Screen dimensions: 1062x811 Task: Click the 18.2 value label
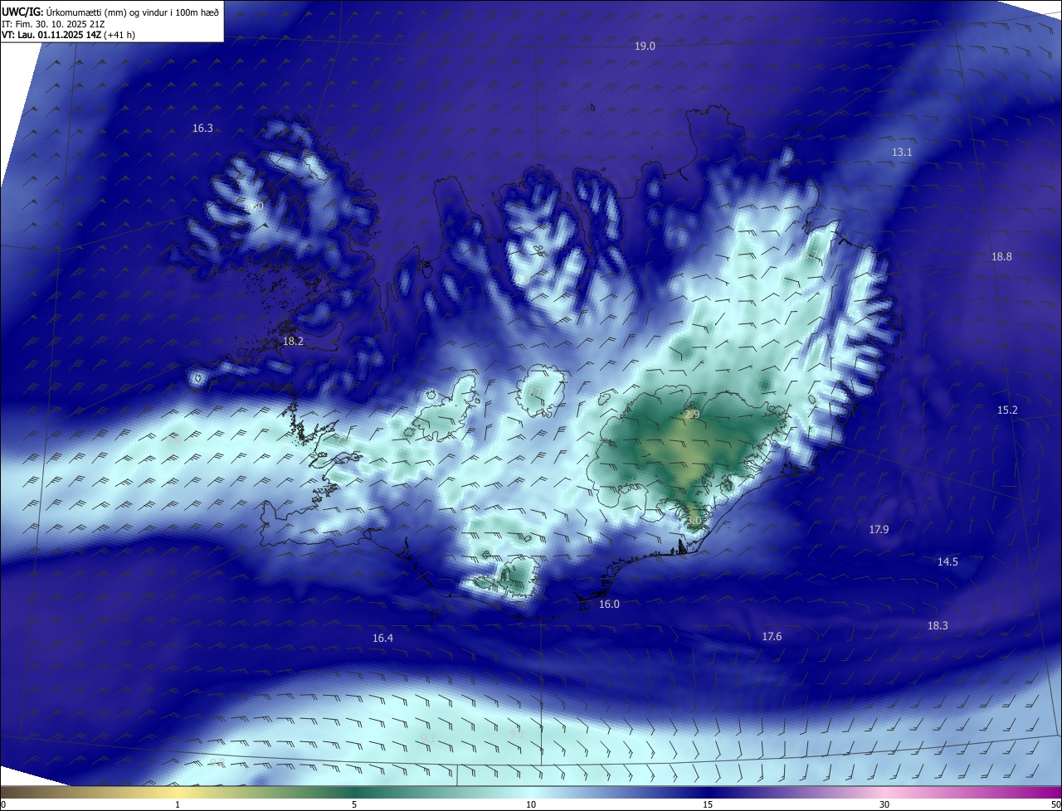[293, 342]
